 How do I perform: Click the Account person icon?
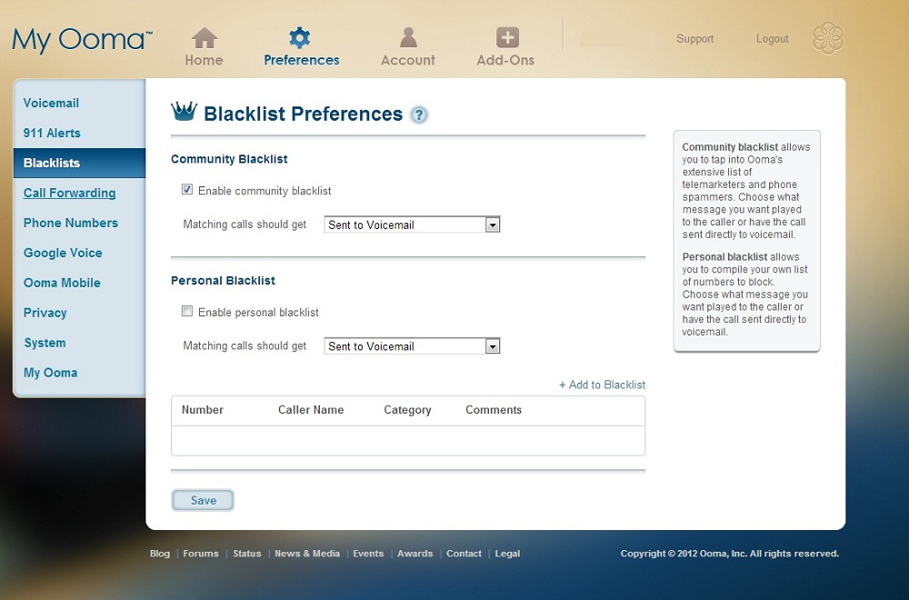(x=408, y=37)
